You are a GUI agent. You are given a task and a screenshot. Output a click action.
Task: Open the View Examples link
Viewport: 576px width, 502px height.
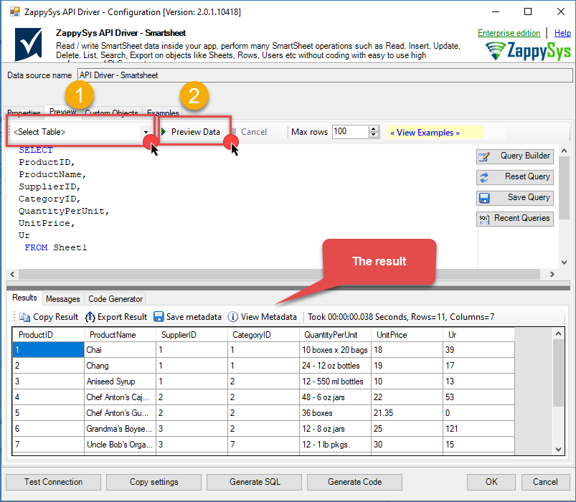coord(425,133)
